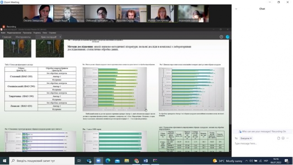Open the Окно menu

(x=45, y=33)
